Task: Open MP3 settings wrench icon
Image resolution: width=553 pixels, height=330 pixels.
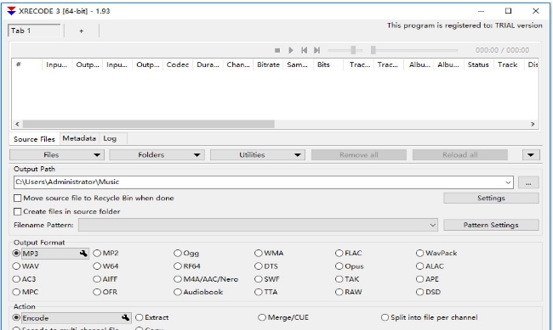Action: point(83,254)
